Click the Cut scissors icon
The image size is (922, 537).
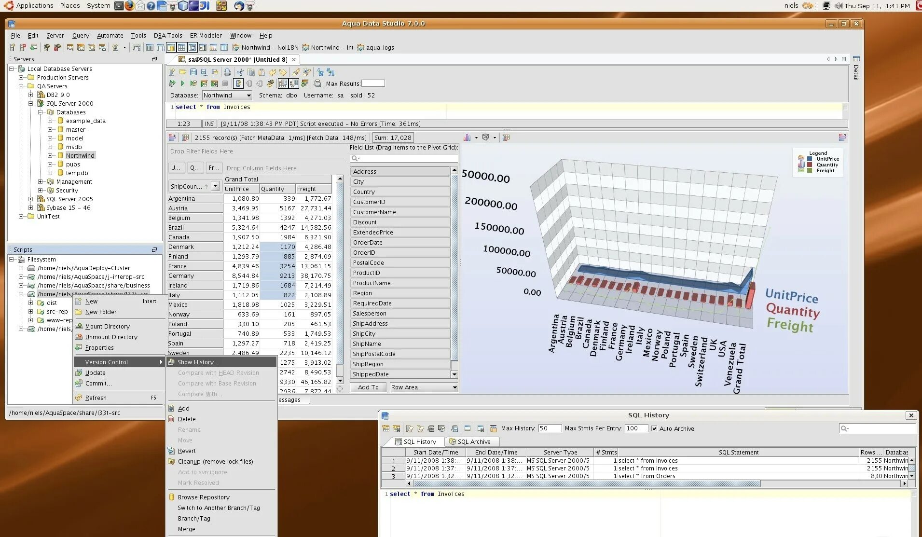tap(240, 72)
